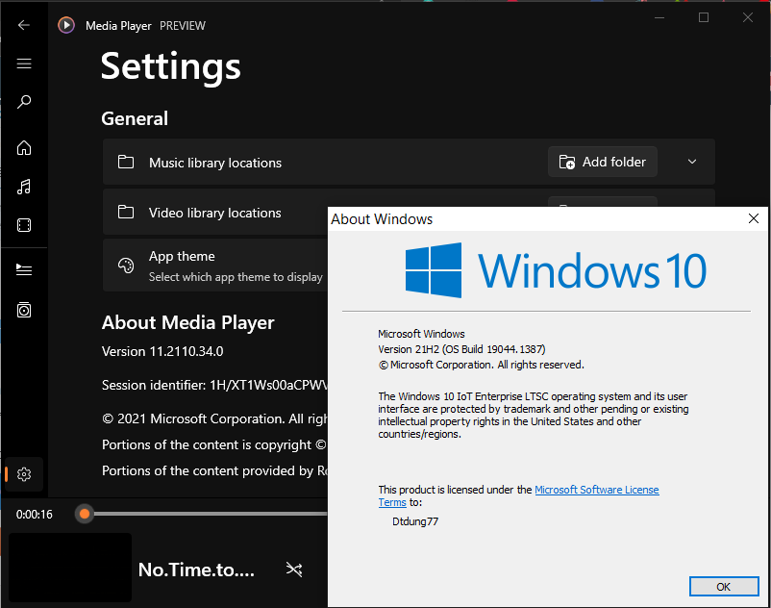Close the About Windows dialog
This screenshot has width=771, height=608.
754,218
